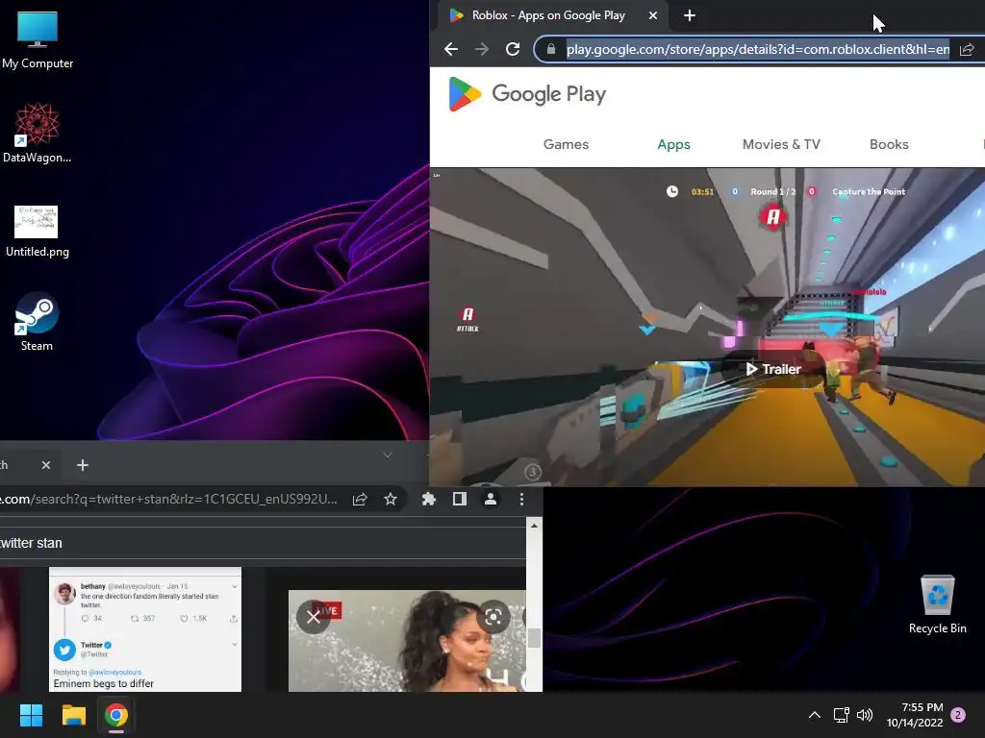The image size is (985, 738).
Task: Click the search window scrollbar thumb
Action: point(534,638)
